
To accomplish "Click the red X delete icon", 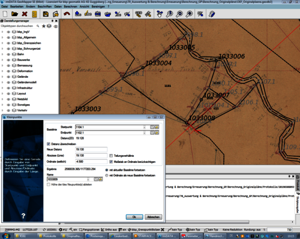I will (25, 14).
